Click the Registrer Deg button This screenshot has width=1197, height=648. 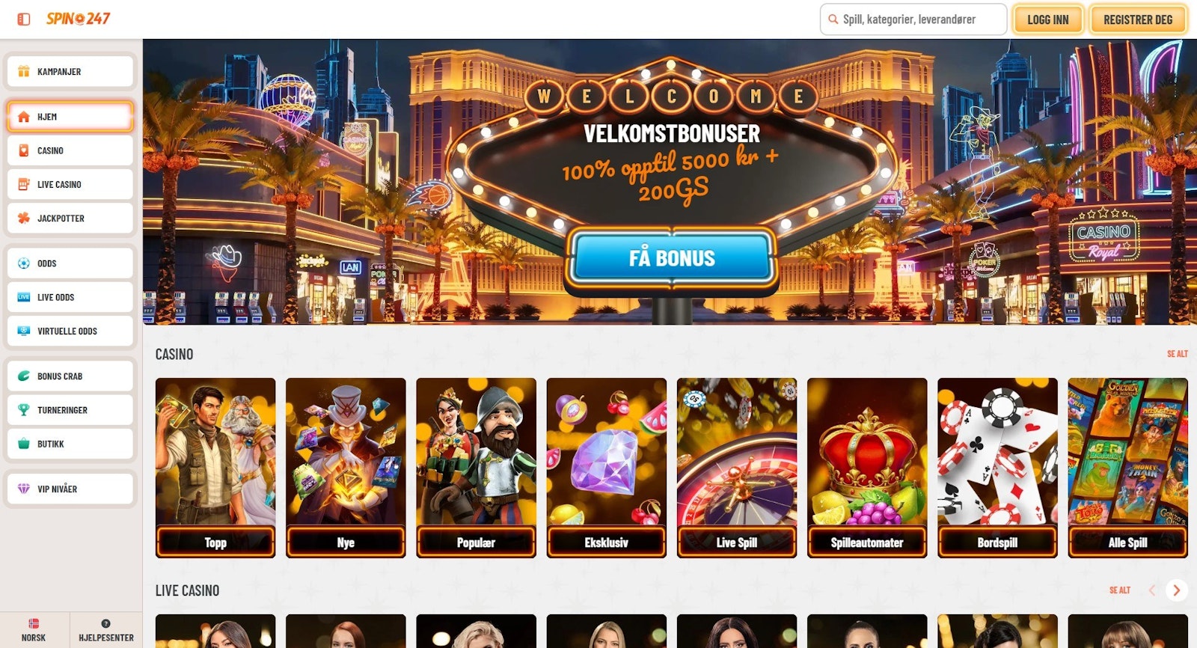(x=1138, y=19)
